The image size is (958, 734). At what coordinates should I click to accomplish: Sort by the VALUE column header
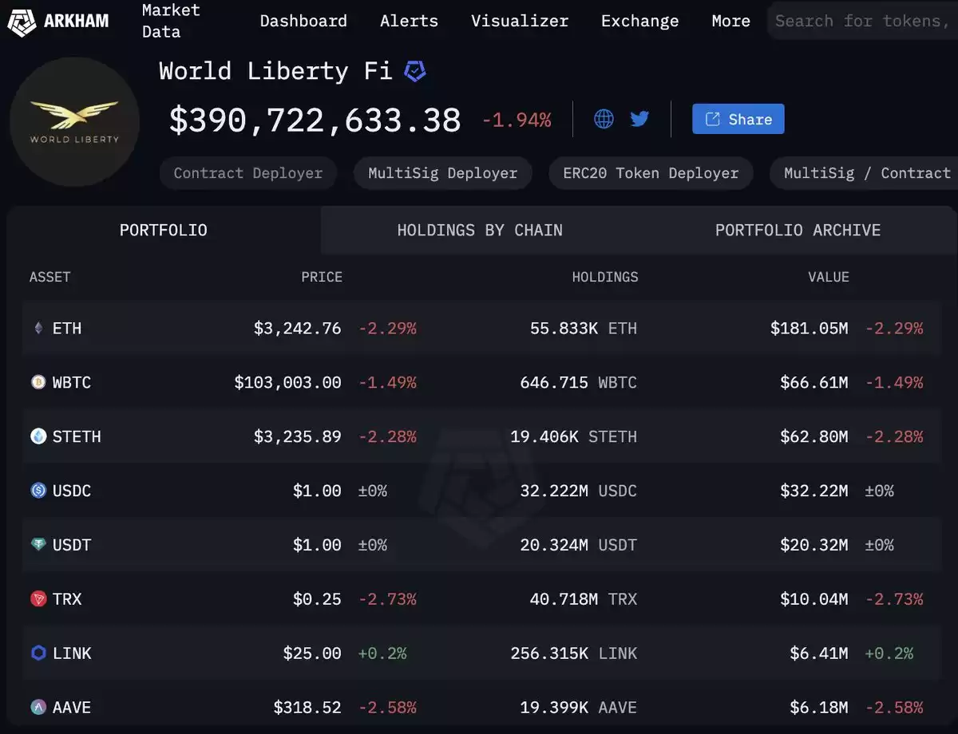click(x=829, y=277)
